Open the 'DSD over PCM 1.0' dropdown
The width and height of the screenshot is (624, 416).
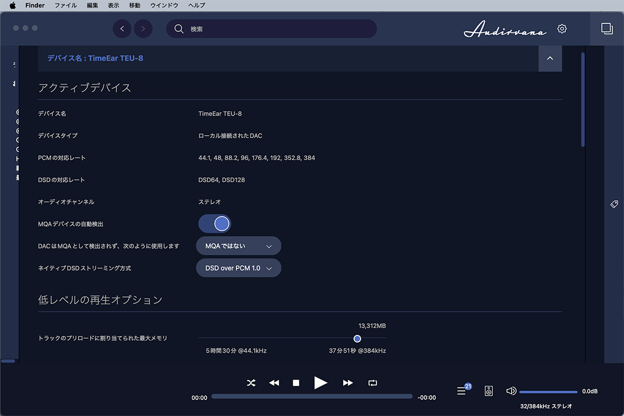point(239,268)
